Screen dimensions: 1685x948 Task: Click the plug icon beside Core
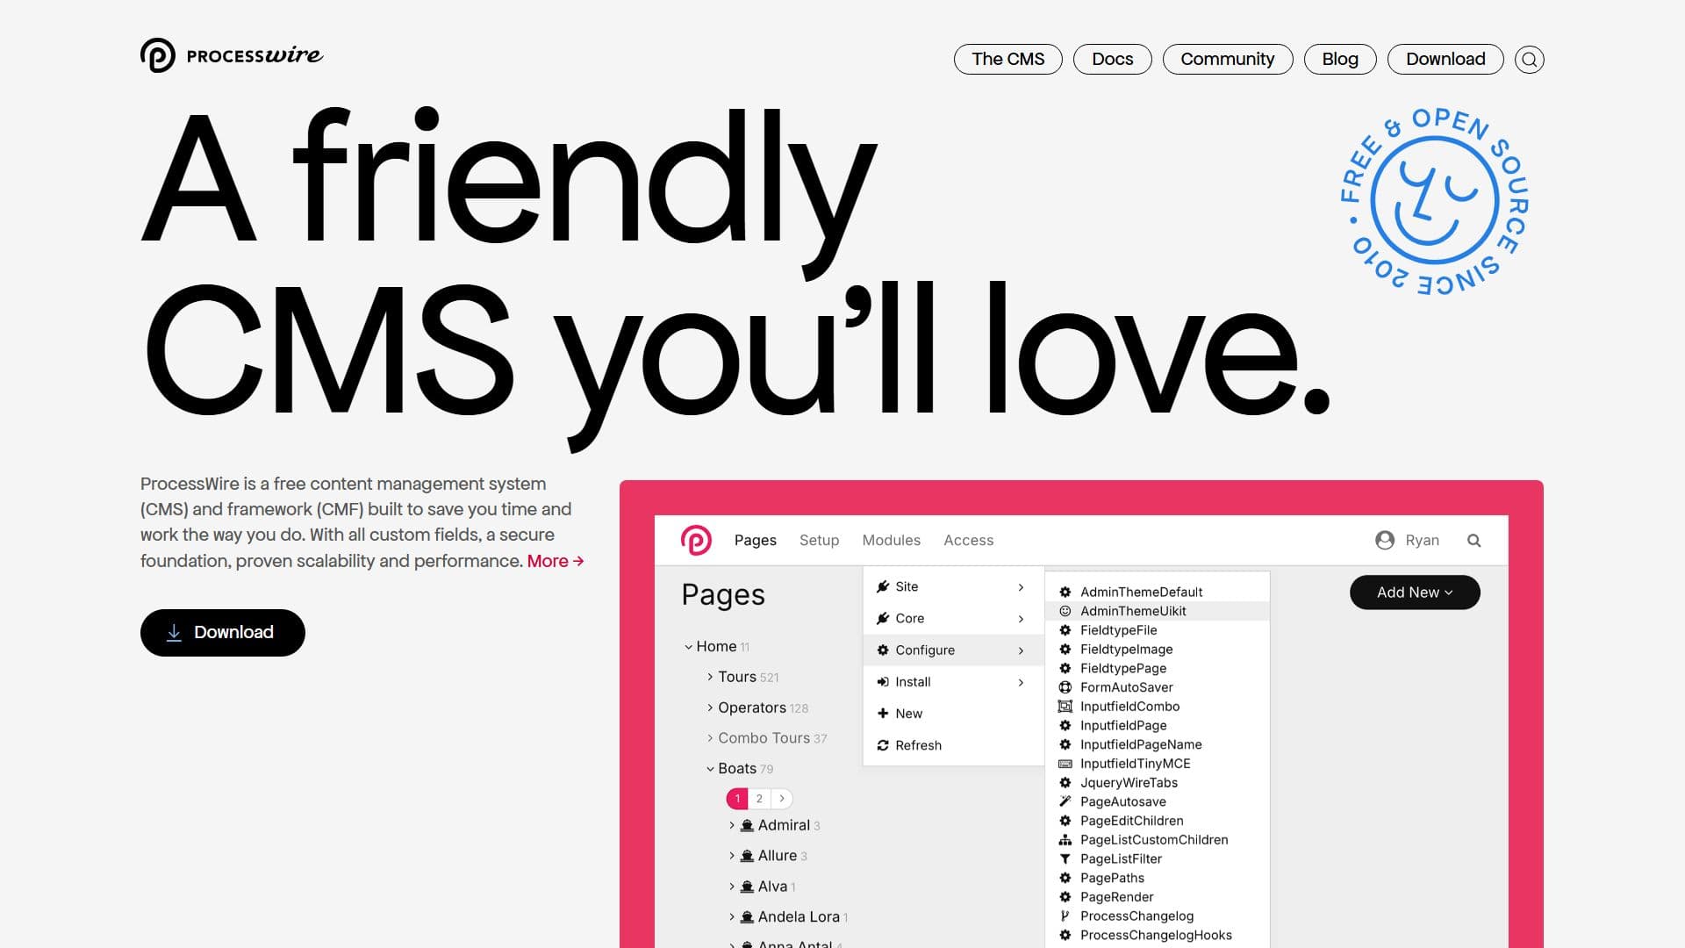pos(883,618)
